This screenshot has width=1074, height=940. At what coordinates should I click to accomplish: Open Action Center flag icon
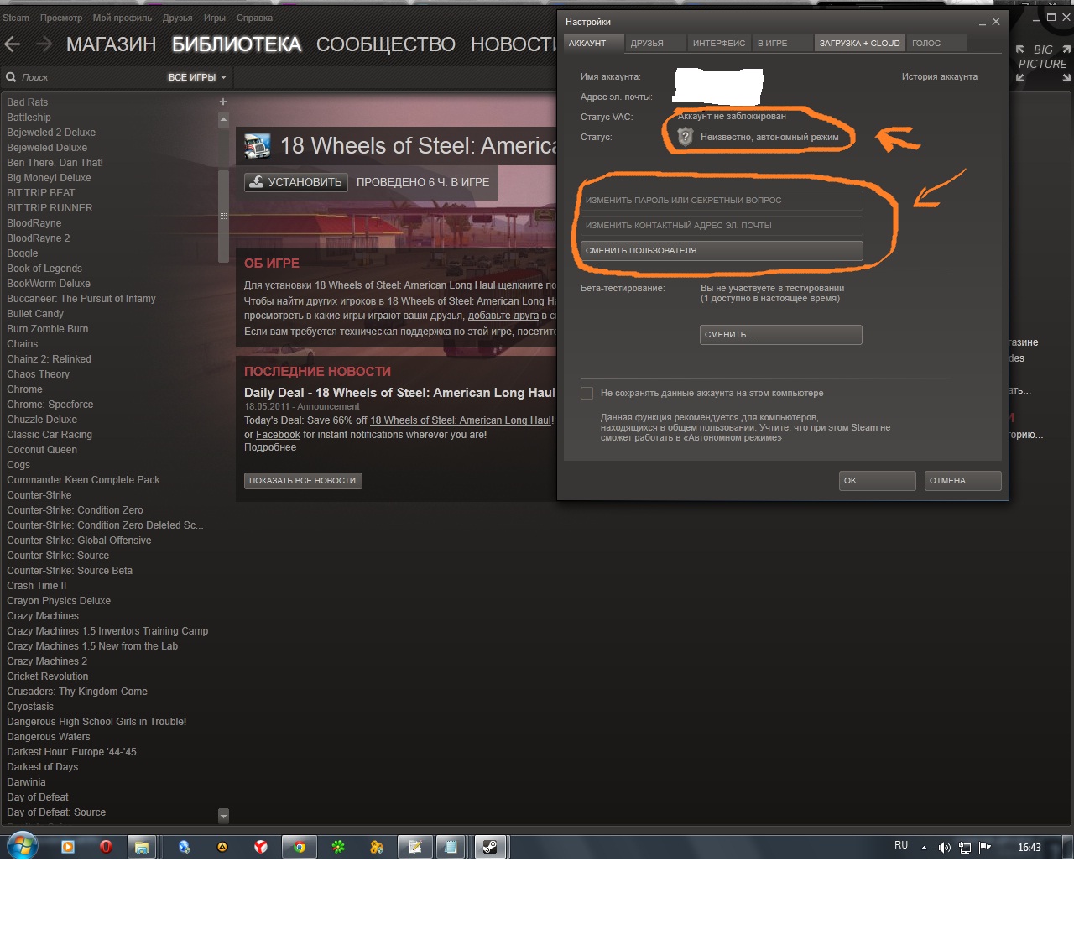pos(985,847)
